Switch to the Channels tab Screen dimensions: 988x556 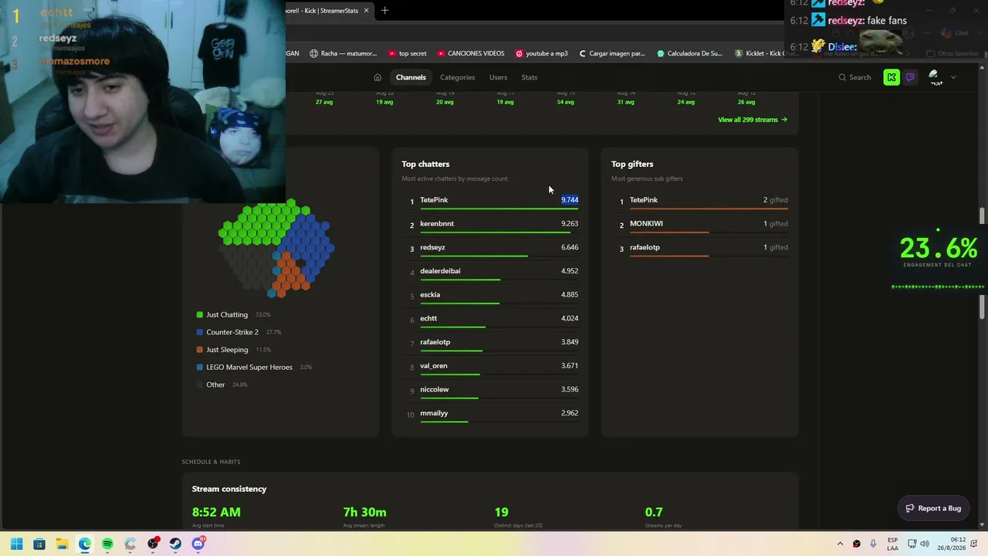point(411,77)
